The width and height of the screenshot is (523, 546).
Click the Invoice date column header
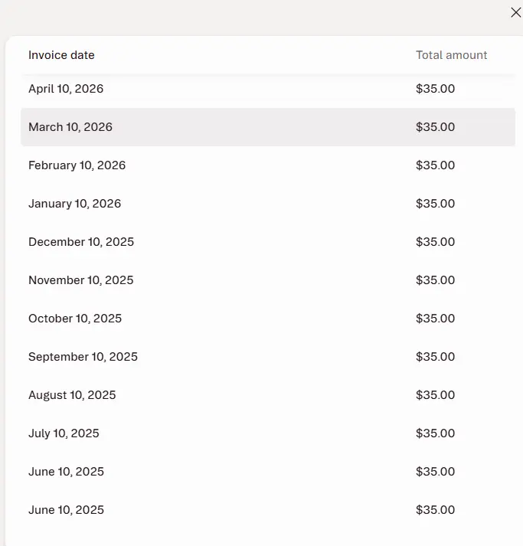[61, 55]
